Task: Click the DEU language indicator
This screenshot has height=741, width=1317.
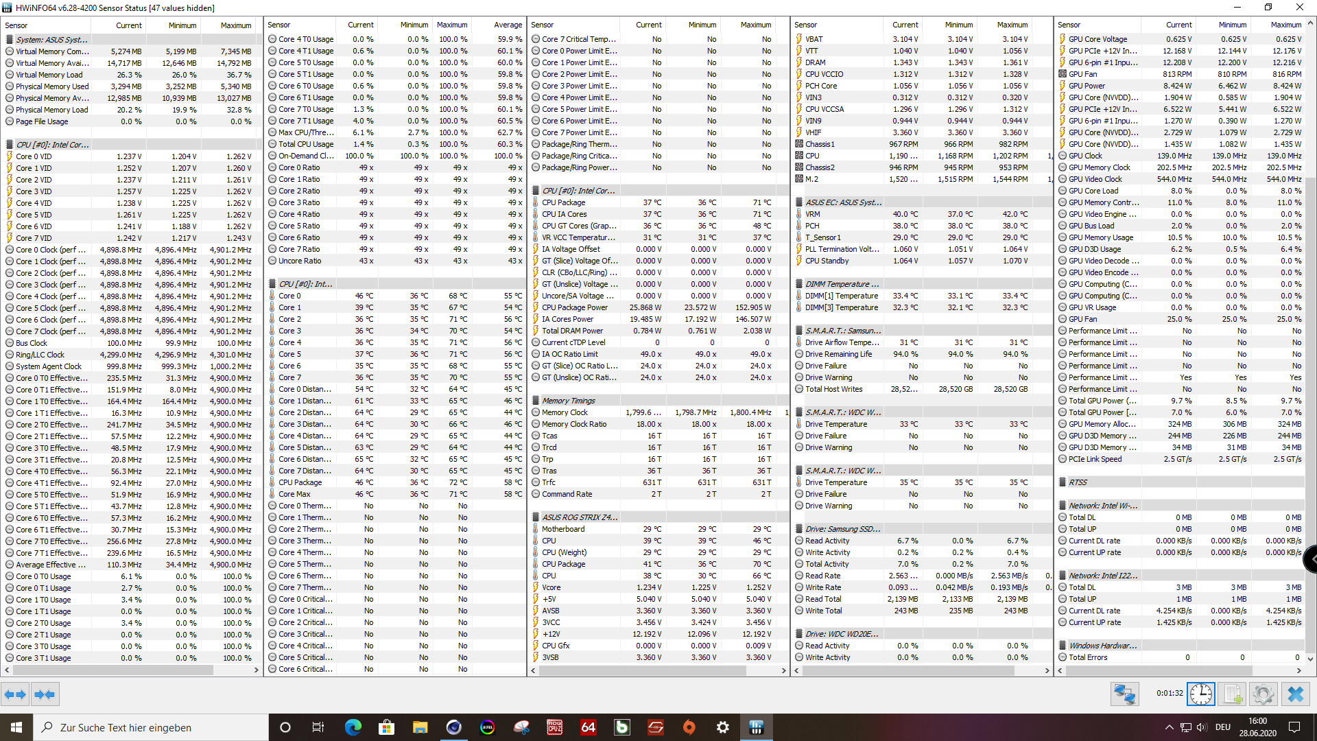Action: point(1223,727)
